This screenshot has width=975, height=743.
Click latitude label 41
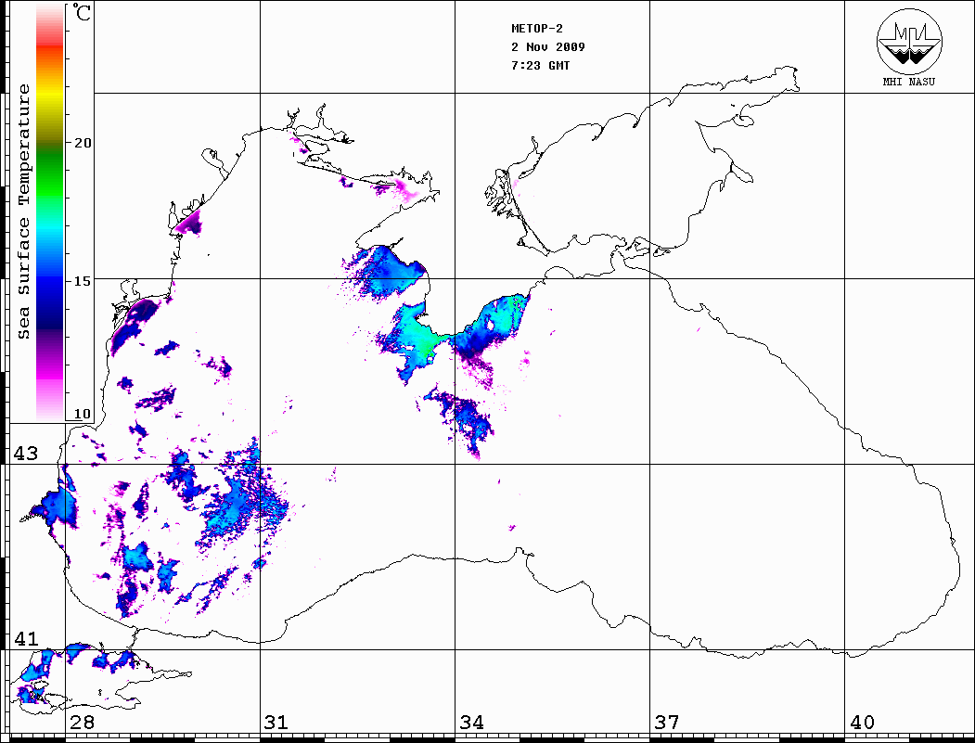coord(25,639)
